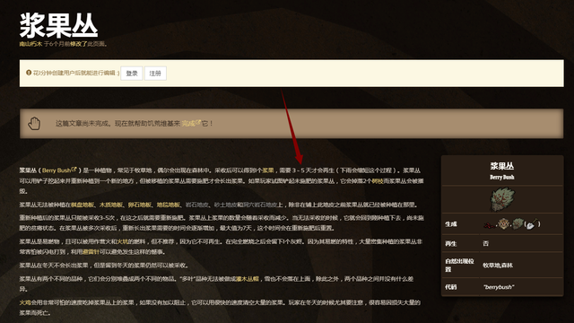The height and width of the screenshot is (323, 574).
Task: Open the 地毯地板 link
Action: coord(168,205)
